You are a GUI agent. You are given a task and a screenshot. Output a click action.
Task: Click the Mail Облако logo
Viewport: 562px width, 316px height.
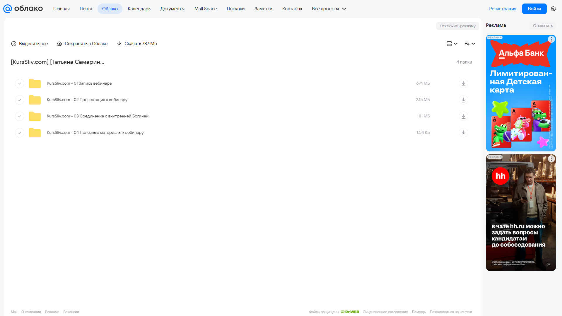23,9
